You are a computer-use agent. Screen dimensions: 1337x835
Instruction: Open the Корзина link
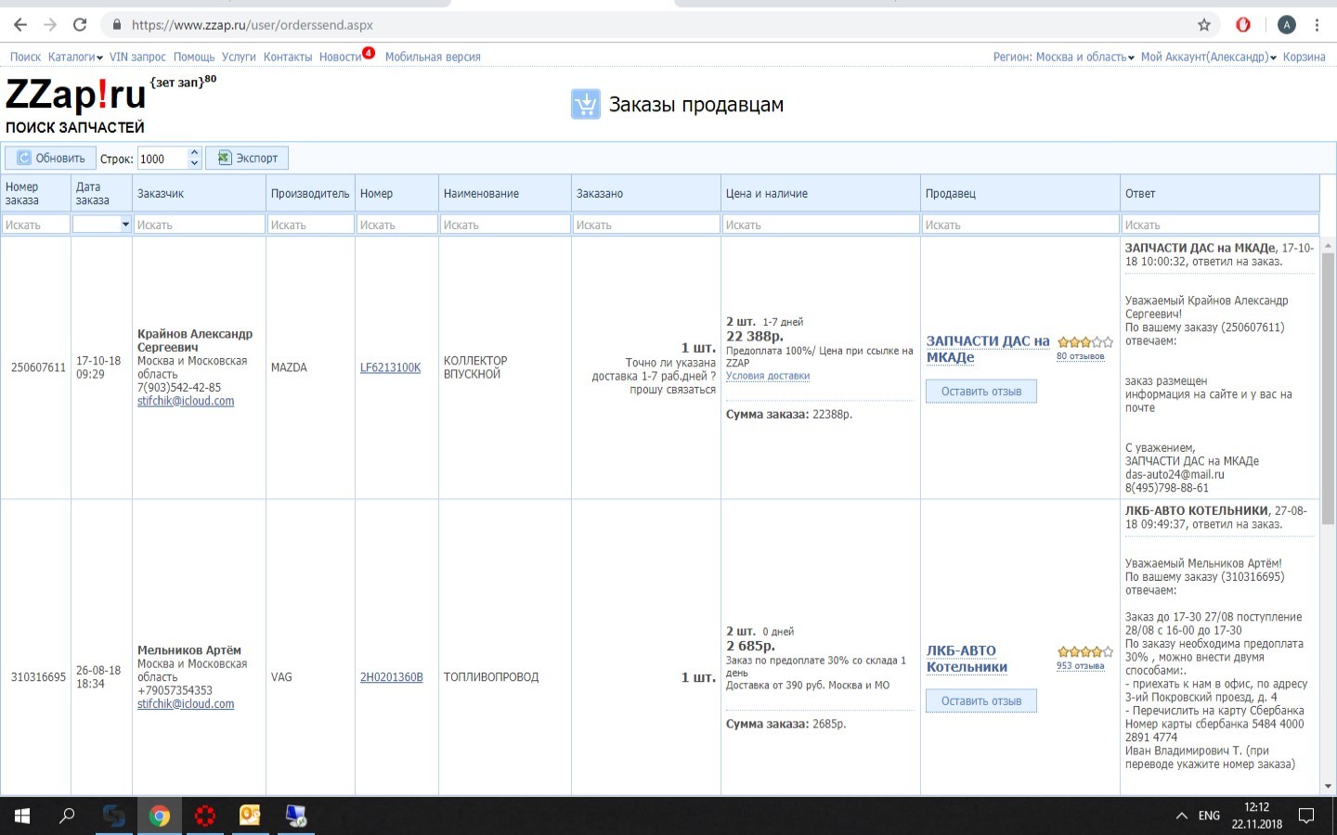tap(1304, 57)
